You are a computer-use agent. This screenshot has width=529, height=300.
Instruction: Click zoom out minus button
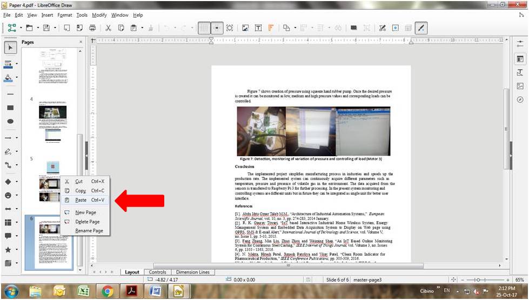coord(463,280)
